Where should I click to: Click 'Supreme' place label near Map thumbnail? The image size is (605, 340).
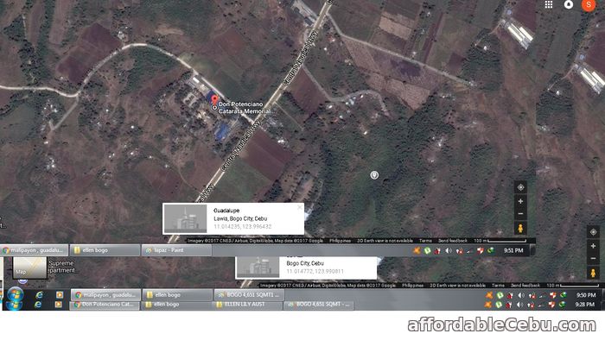(x=61, y=263)
